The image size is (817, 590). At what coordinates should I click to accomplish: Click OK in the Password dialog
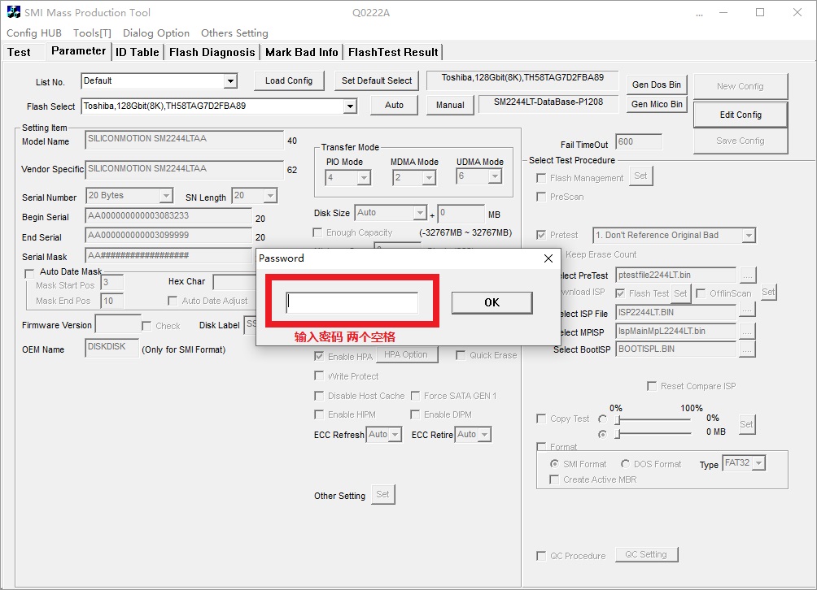(x=492, y=302)
